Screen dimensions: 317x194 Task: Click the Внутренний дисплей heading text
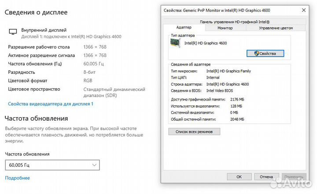pyautogui.click(x=44, y=30)
